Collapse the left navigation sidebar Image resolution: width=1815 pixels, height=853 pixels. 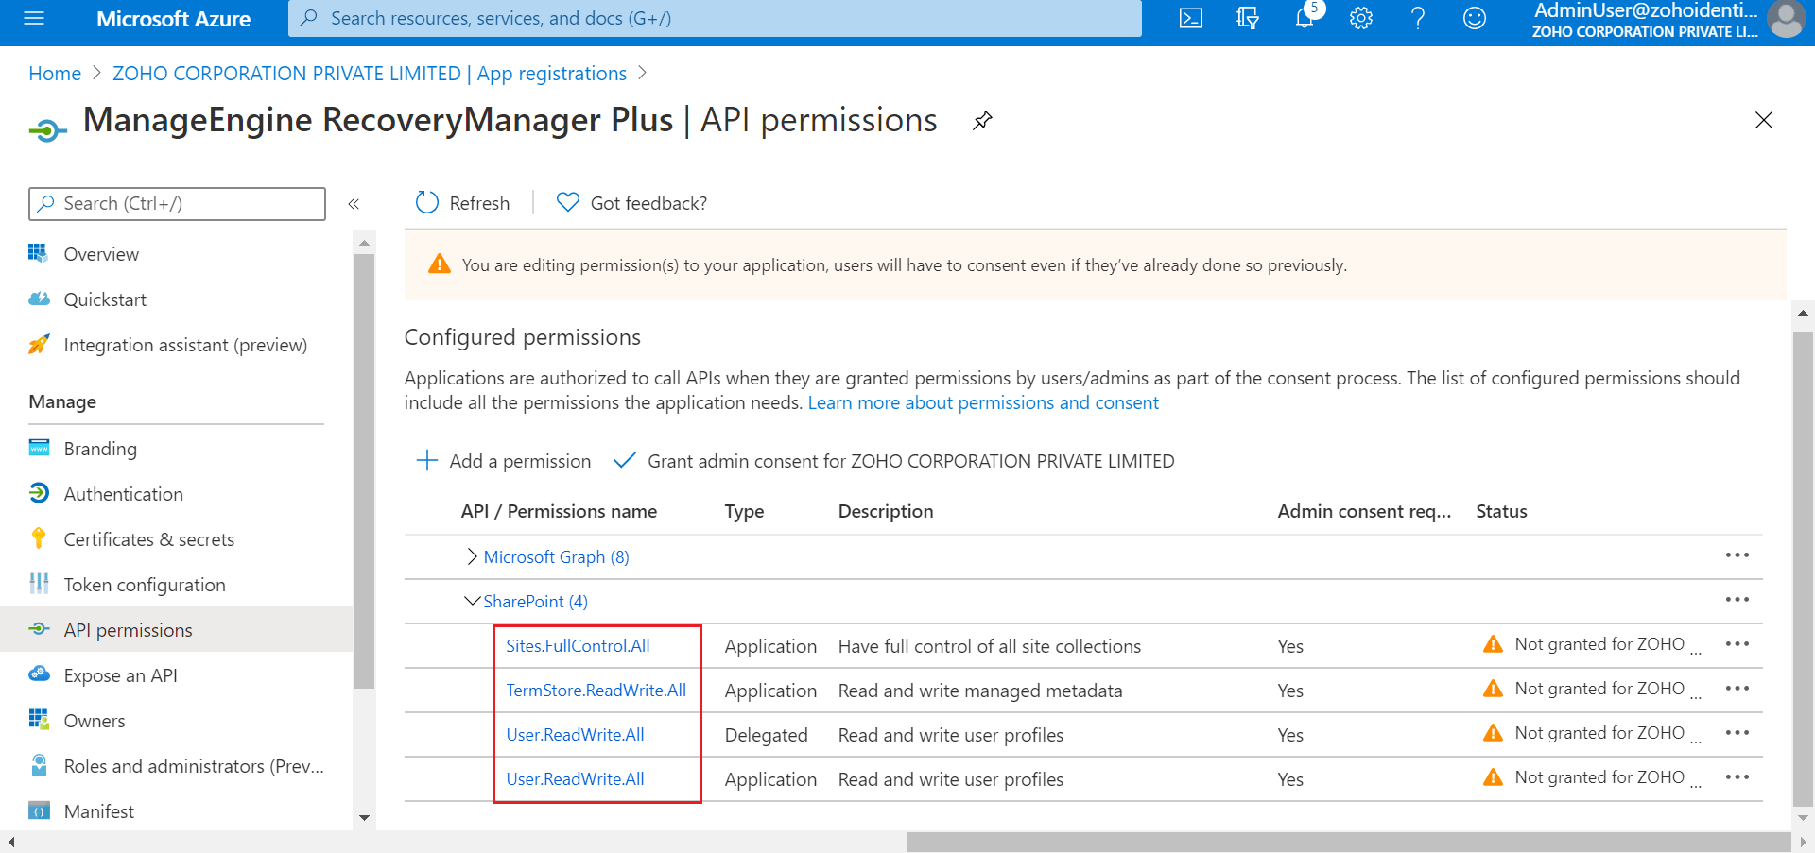point(354,204)
